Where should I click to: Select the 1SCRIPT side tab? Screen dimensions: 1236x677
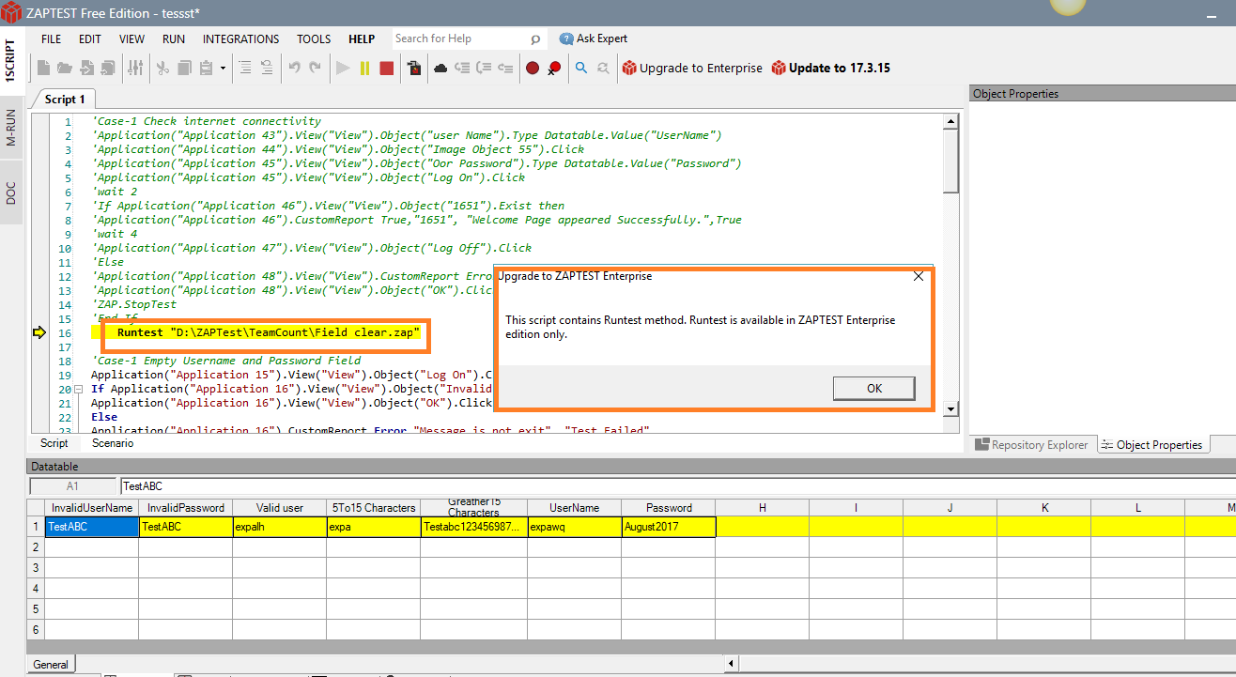[x=11, y=61]
